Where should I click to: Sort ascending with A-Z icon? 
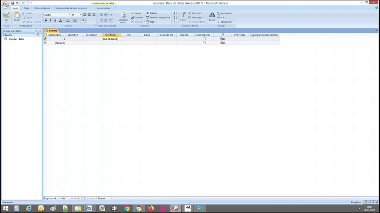(x=175, y=13)
